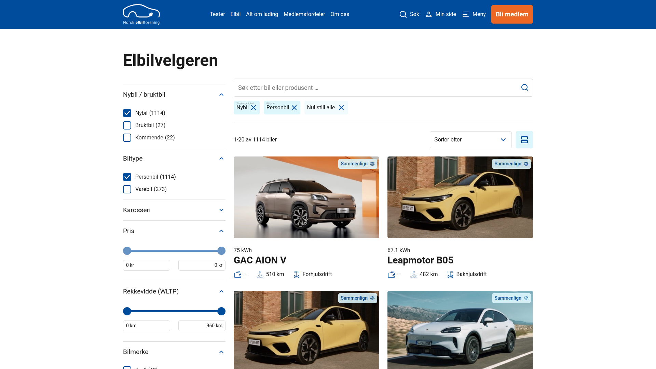Viewport: 656px width, 369px height.
Task: Click Nullstill alle to reset filters
Action: point(326,108)
